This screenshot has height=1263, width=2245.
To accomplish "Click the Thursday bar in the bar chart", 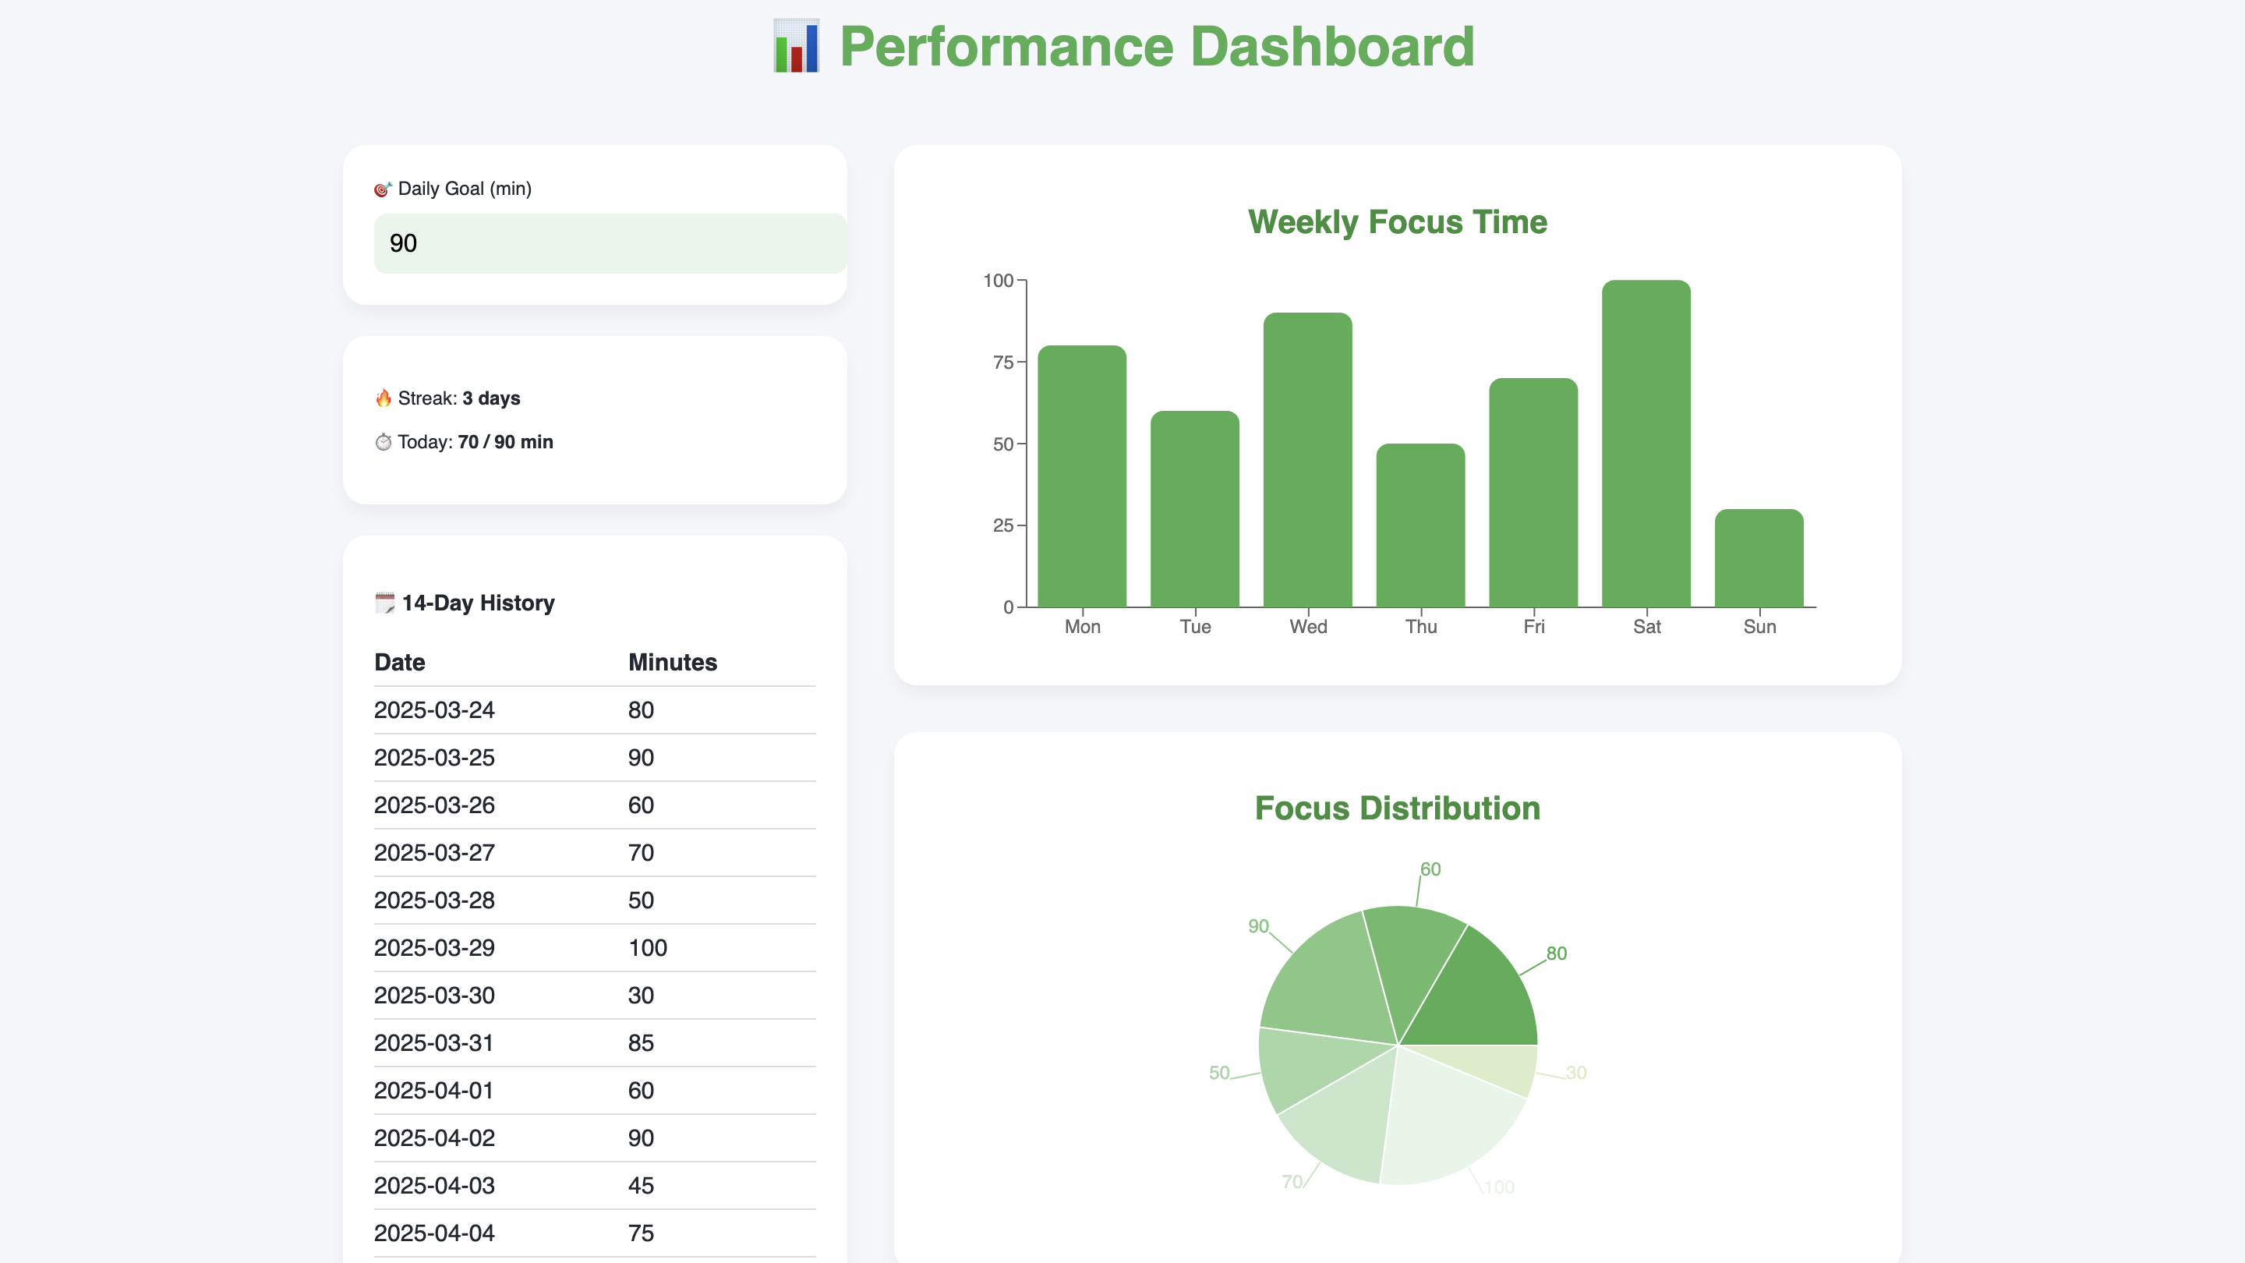I will click(x=1419, y=525).
